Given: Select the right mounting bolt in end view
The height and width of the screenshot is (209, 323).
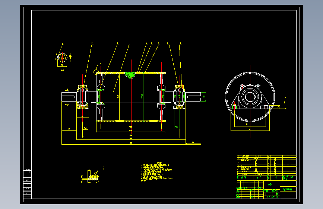Looking at the screenshot, I should [266, 107].
